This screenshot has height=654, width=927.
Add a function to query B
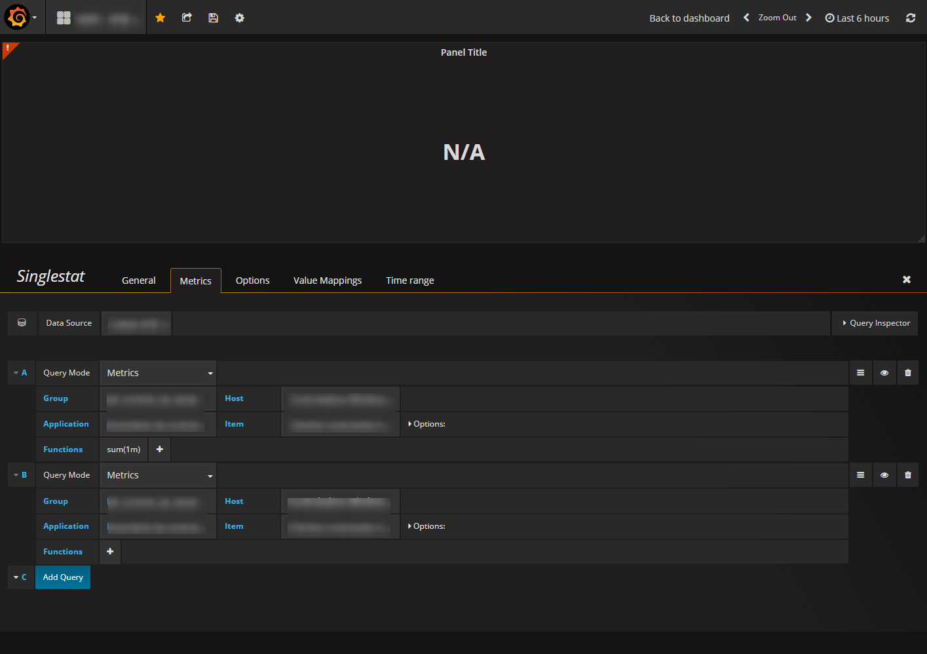coord(110,552)
